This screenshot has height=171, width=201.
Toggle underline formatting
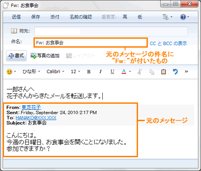(x=112, y=72)
